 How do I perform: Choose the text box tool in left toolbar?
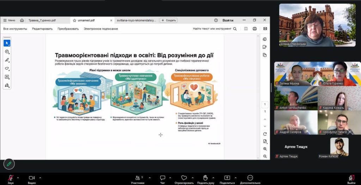click(x=7, y=77)
